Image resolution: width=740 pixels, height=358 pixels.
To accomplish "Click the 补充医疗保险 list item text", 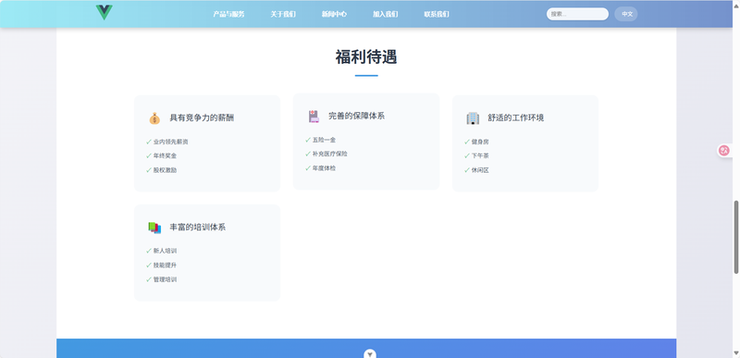I will pyautogui.click(x=330, y=154).
